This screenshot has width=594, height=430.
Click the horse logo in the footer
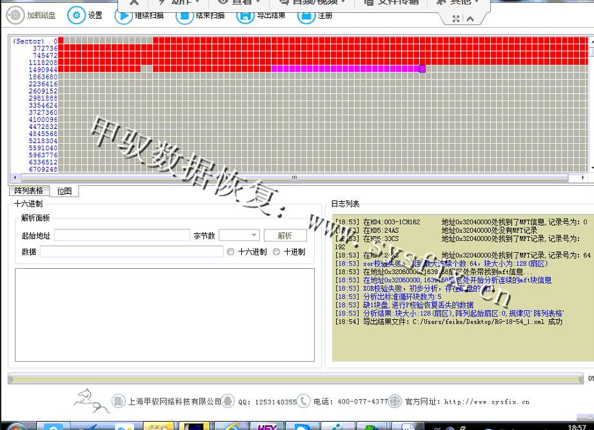[90, 400]
